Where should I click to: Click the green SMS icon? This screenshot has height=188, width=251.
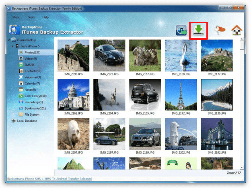(x=21, y=65)
